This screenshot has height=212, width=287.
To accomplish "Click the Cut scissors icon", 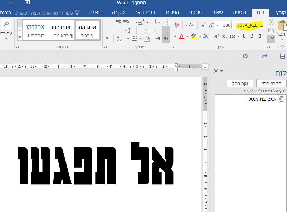I will 271,22.
